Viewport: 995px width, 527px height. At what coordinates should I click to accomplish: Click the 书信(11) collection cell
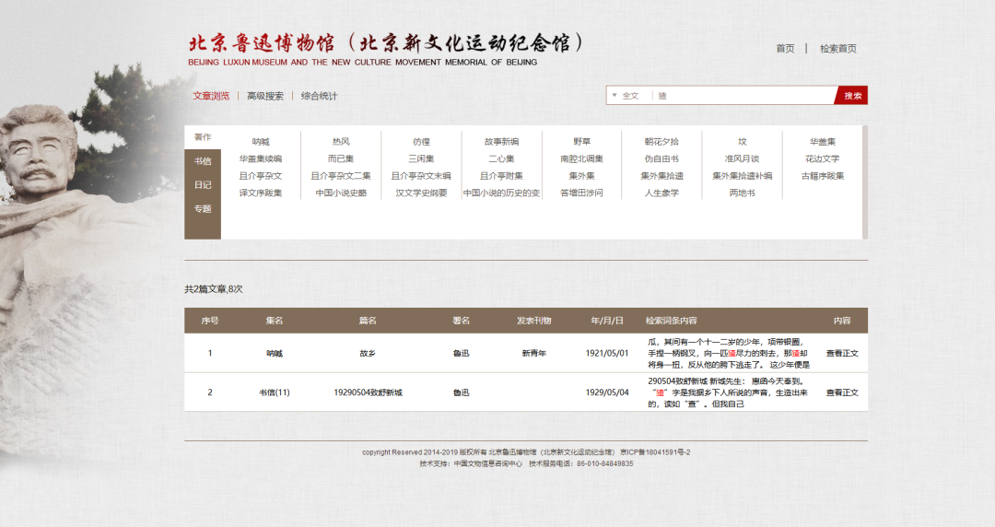tap(275, 393)
